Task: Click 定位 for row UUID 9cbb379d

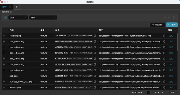Action: 171,42
